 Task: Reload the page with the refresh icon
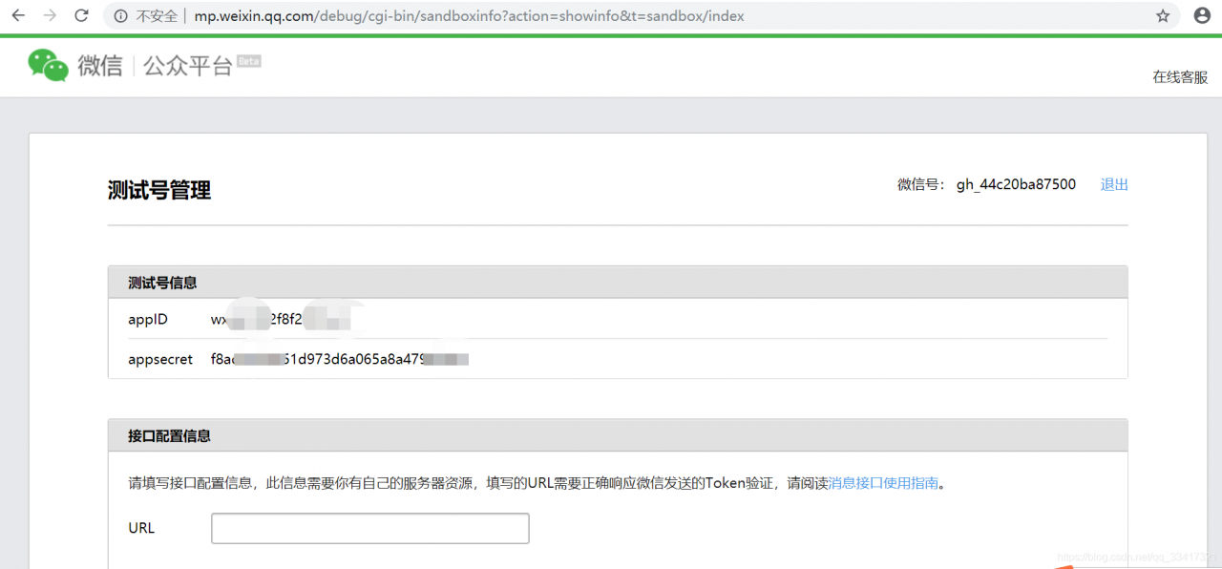click(x=81, y=15)
